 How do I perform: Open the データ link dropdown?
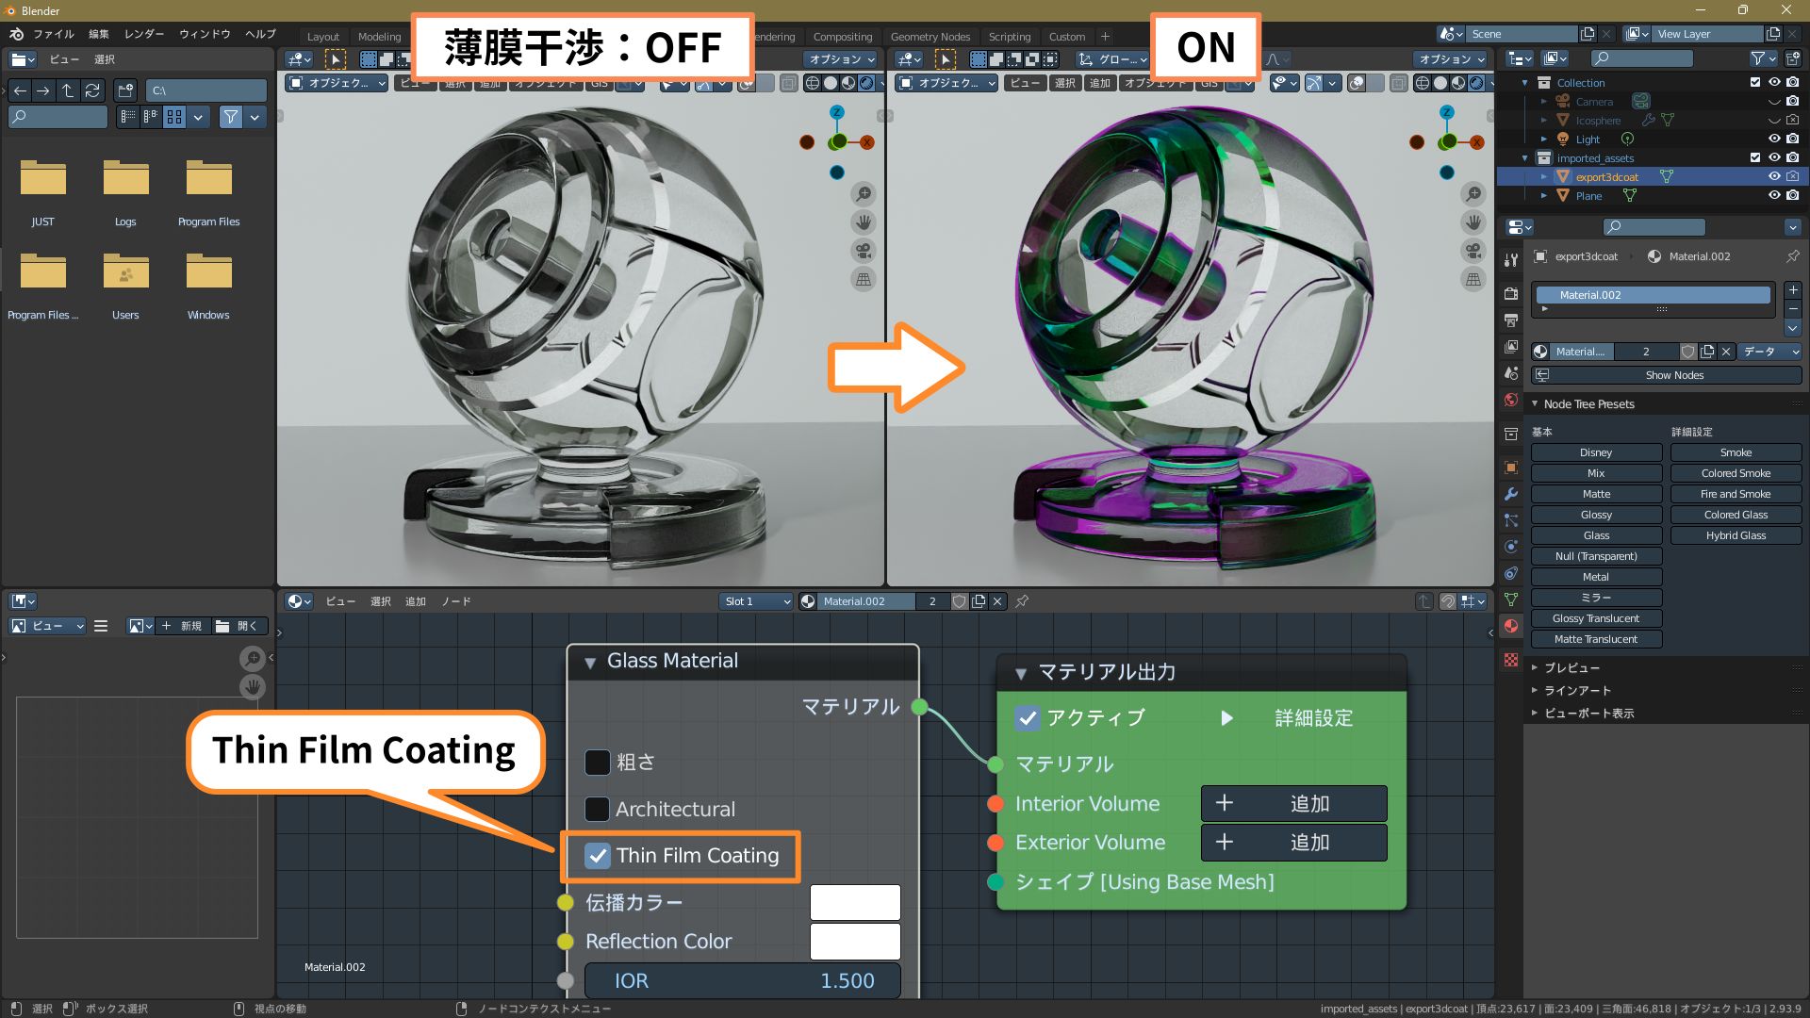[1769, 352]
